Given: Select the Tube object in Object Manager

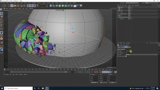Looking at the screenshot, I should coord(121,9).
